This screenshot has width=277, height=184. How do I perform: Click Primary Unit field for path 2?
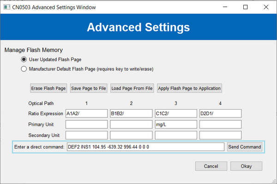pyautogui.click(x=131, y=124)
